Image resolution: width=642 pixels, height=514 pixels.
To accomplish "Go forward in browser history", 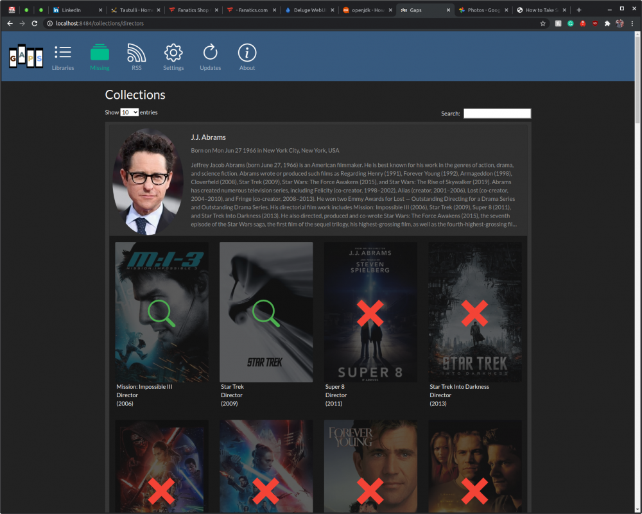I will click(22, 23).
